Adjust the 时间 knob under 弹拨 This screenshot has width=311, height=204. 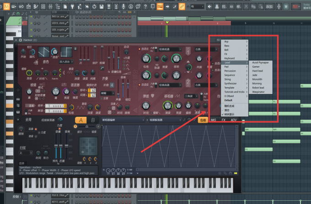(x=146, y=106)
